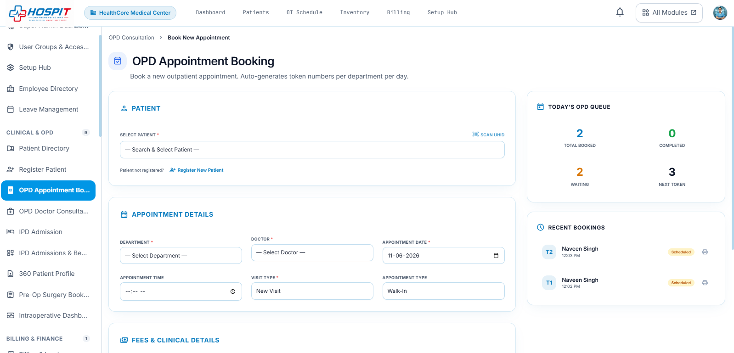This screenshot has width=734, height=353.
Task: Select HealthCore Medical Center facility chip
Action: point(130,13)
